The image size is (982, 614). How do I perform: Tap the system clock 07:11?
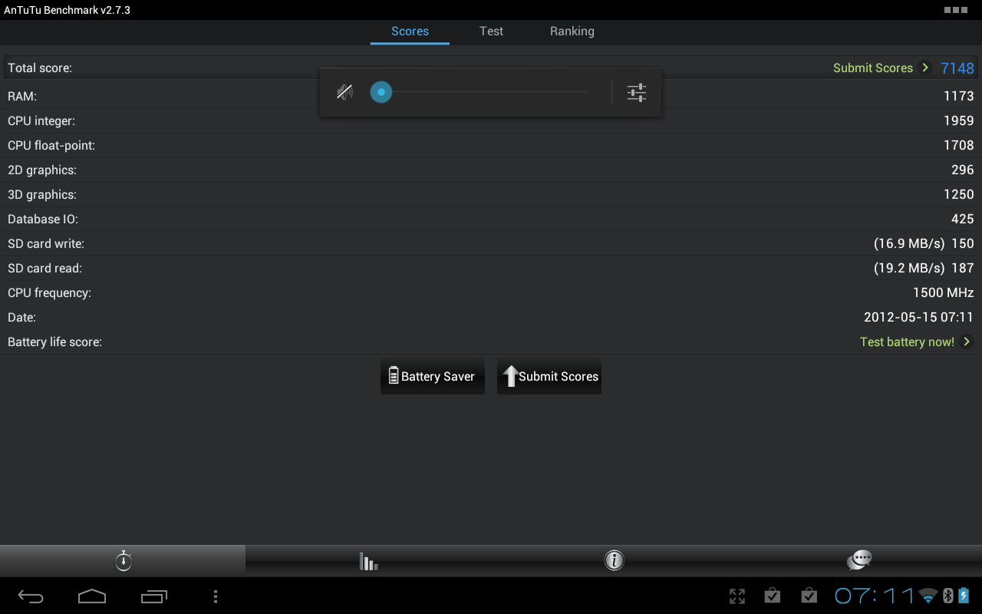[x=875, y=596]
